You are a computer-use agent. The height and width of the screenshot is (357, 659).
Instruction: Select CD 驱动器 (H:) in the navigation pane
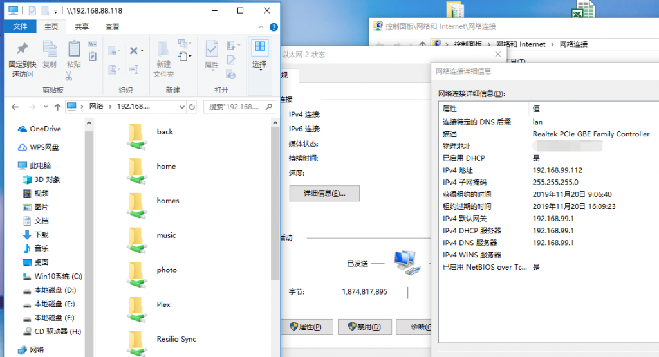point(52,331)
